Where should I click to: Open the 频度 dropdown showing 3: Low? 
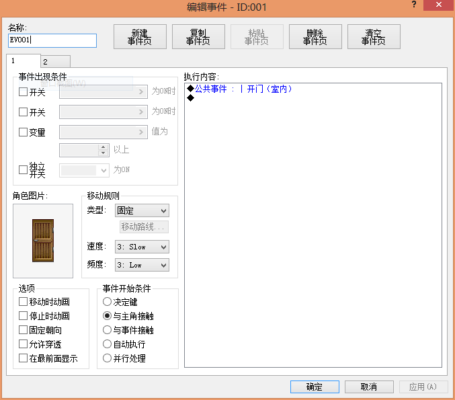point(142,265)
